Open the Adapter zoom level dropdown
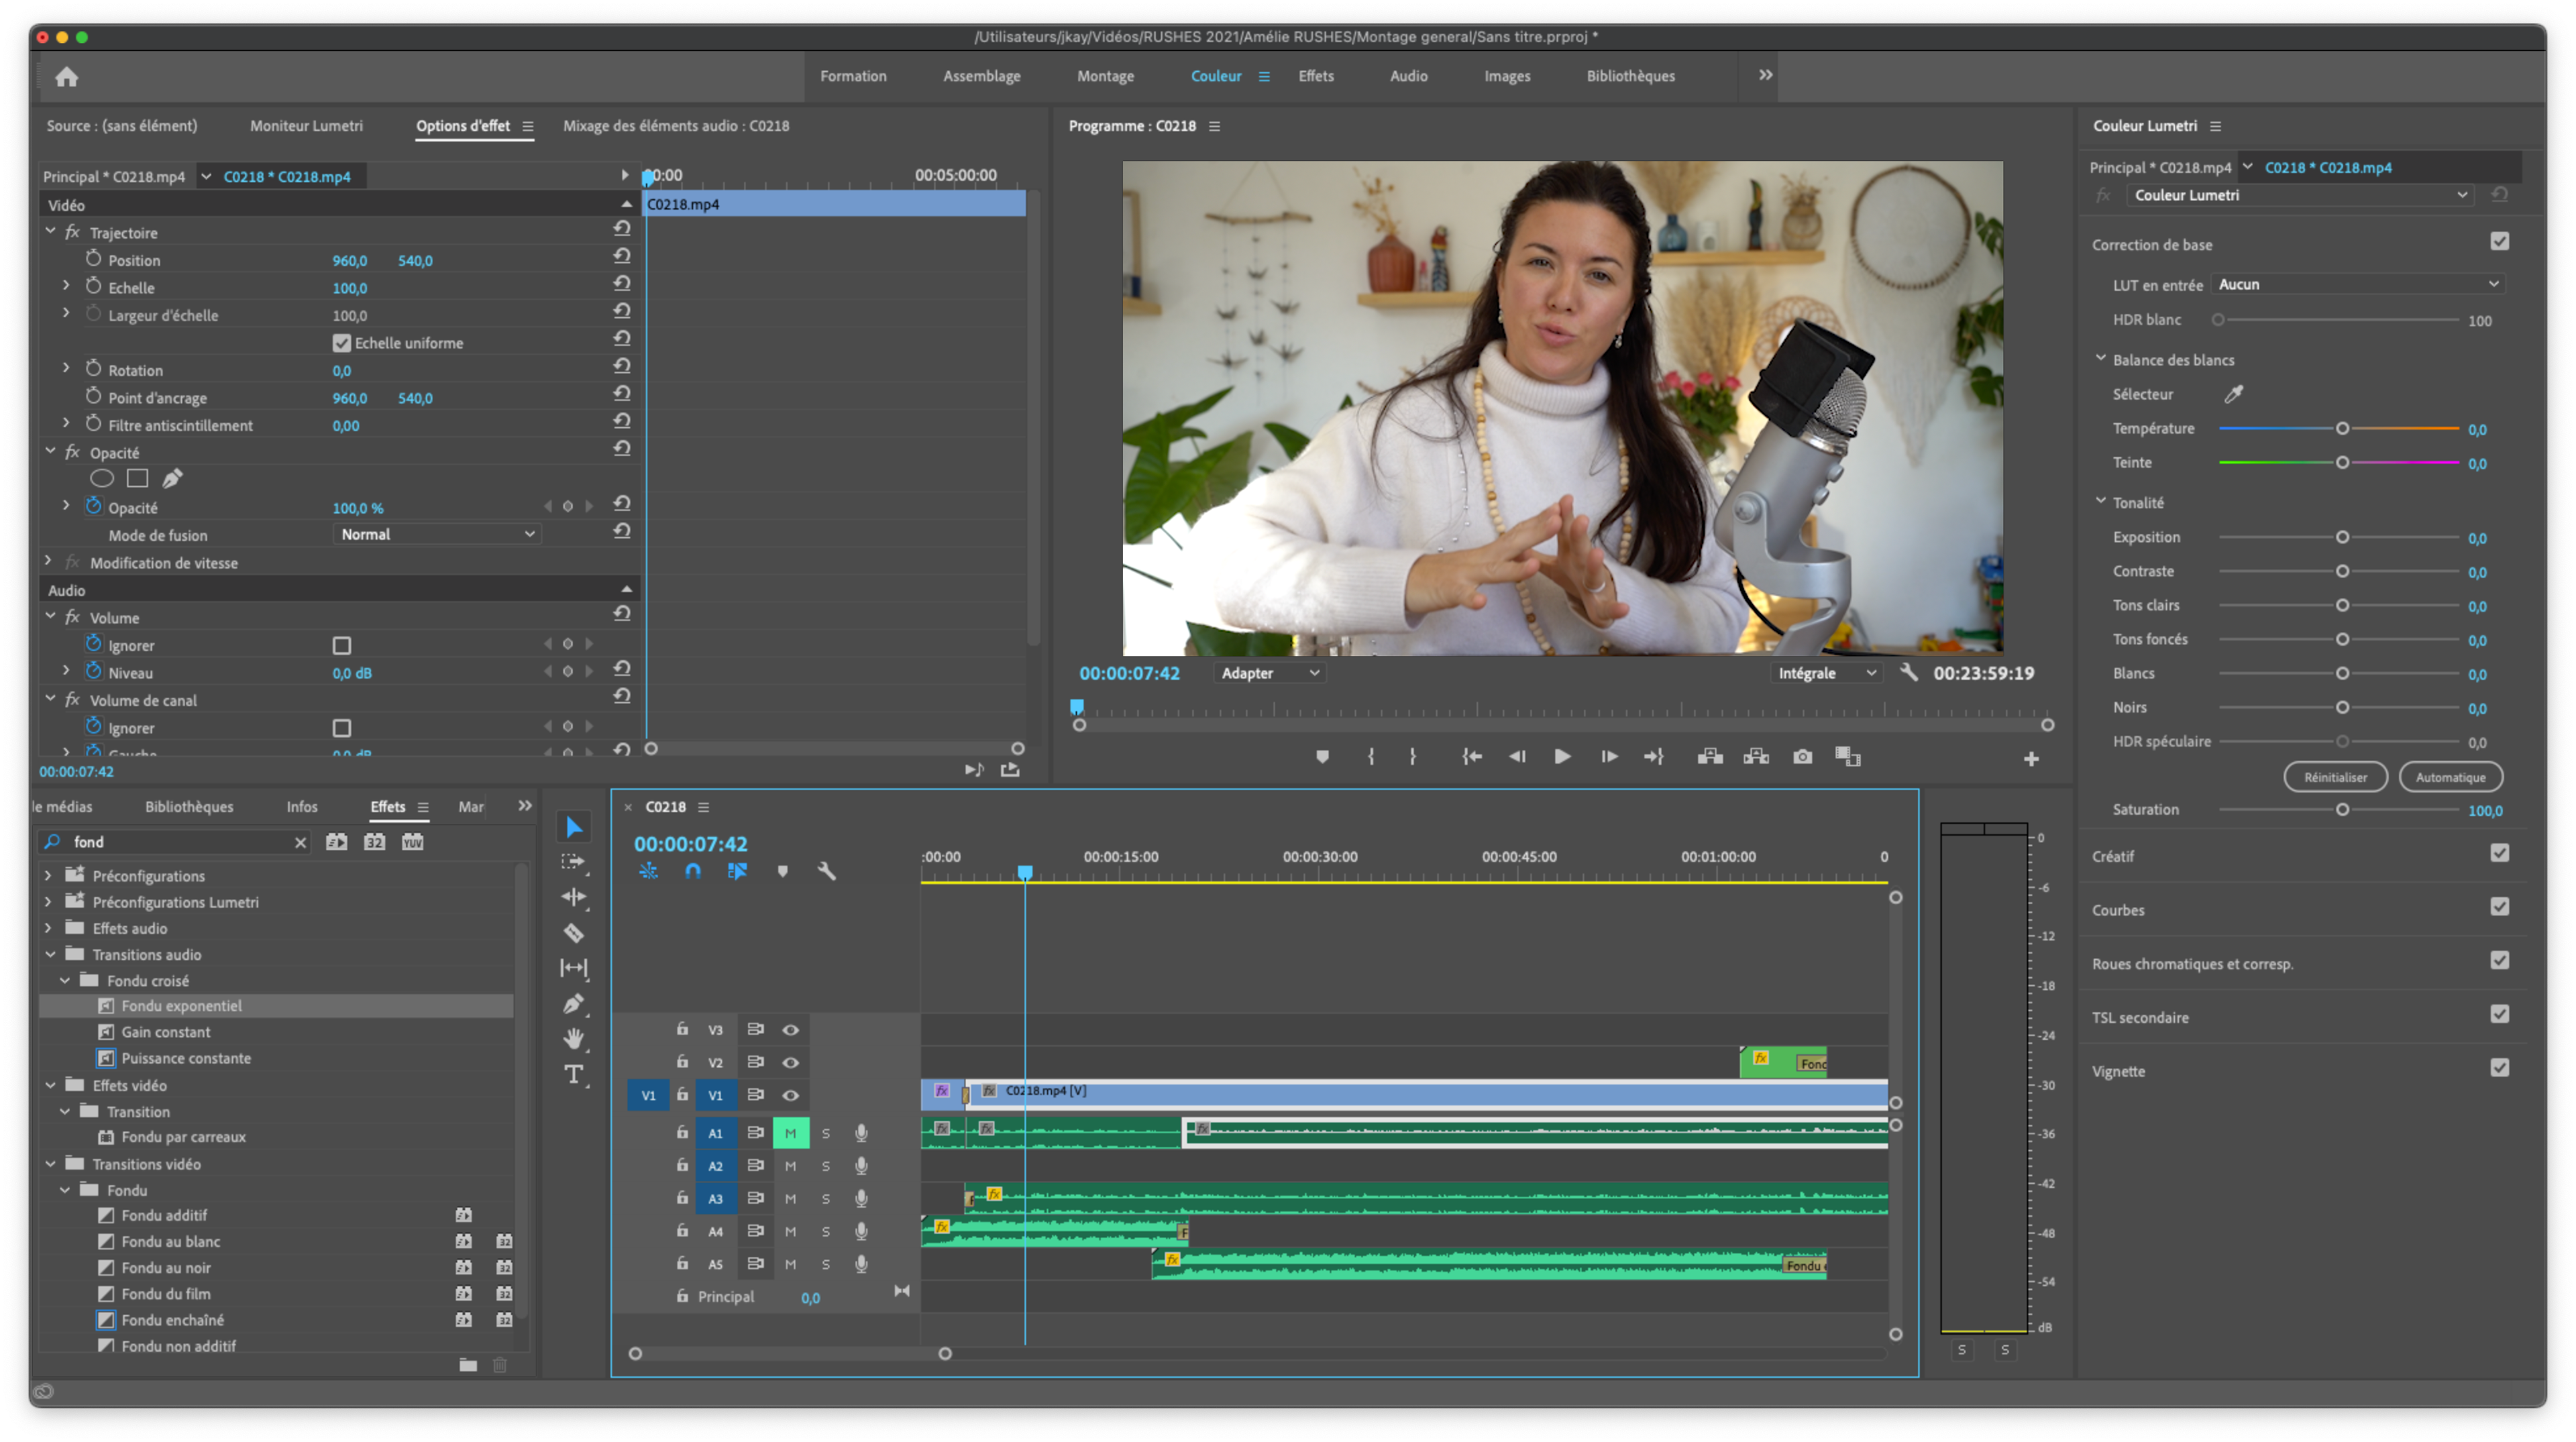The width and height of the screenshot is (2576, 1442). point(1270,673)
